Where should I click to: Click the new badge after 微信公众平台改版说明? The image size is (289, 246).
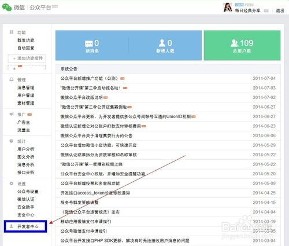pyautogui.click(x=105, y=98)
